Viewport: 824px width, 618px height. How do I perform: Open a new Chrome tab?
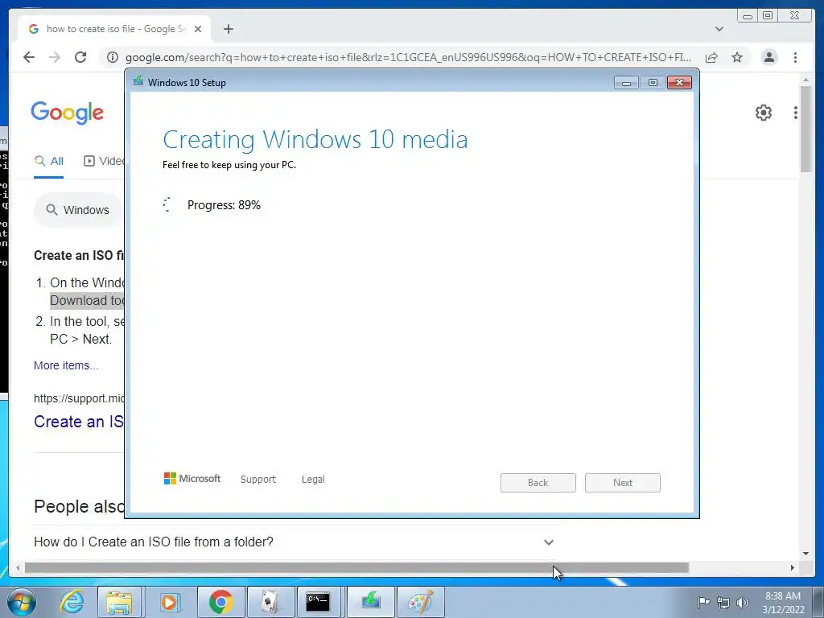pyautogui.click(x=228, y=29)
